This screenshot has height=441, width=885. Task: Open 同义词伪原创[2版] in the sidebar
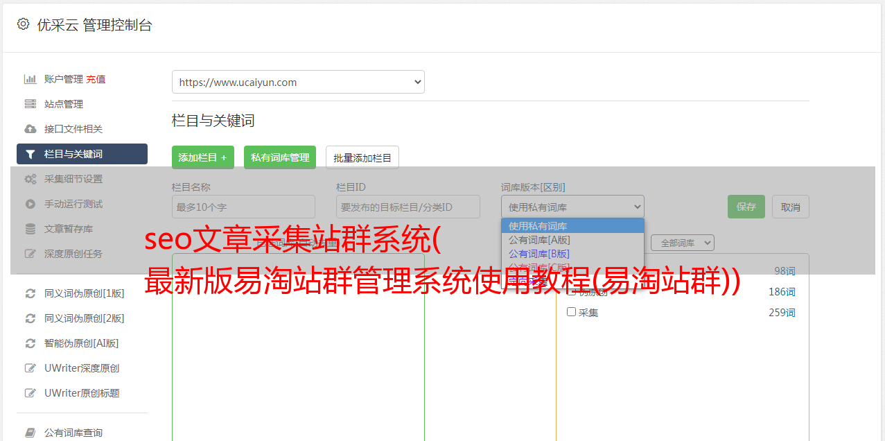(x=85, y=318)
